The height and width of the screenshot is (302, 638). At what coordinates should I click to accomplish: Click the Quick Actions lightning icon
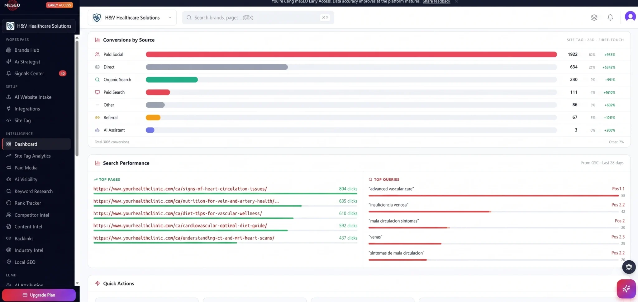[98, 283]
